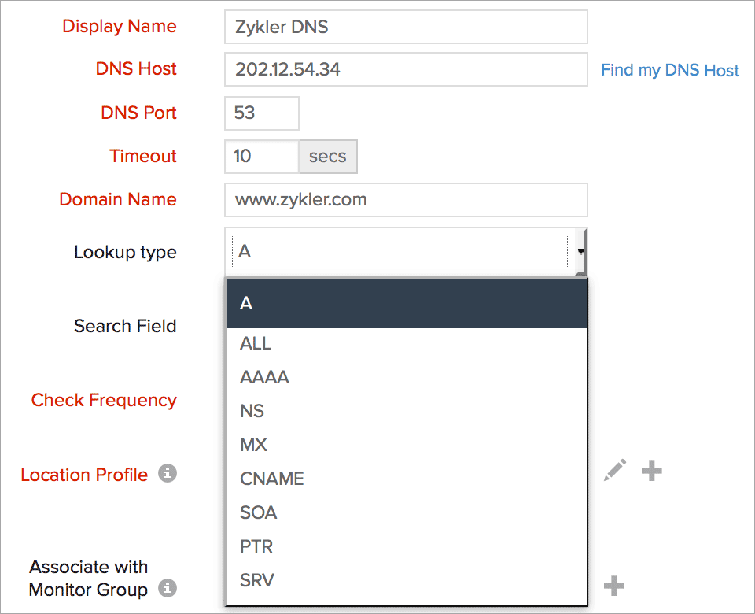Image resolution: width=755 pixels, height=614 pixels.
Task: Add a new Location Profile via plus icon
Action: [x=651, y=470]
